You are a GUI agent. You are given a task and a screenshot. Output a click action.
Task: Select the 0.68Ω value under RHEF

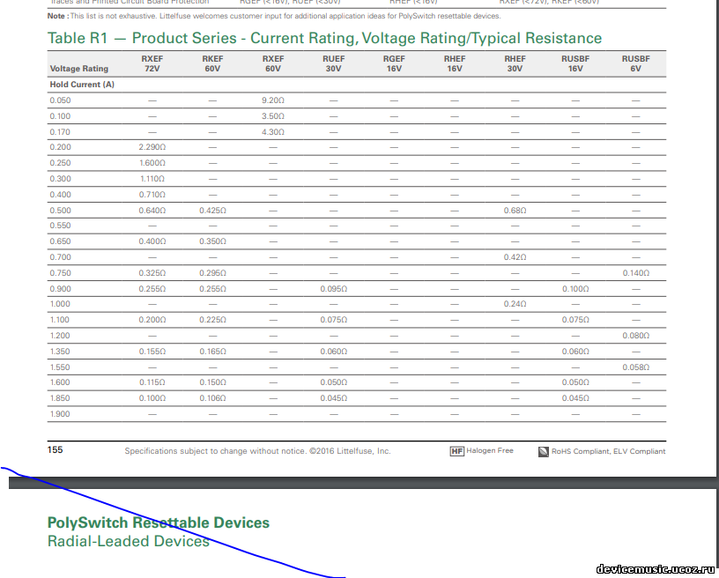[x=515, y=211]
